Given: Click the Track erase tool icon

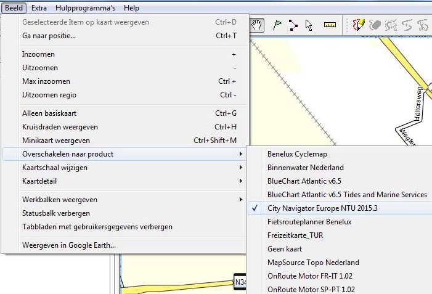Looking at the screenshot, I should pos(375,25).
